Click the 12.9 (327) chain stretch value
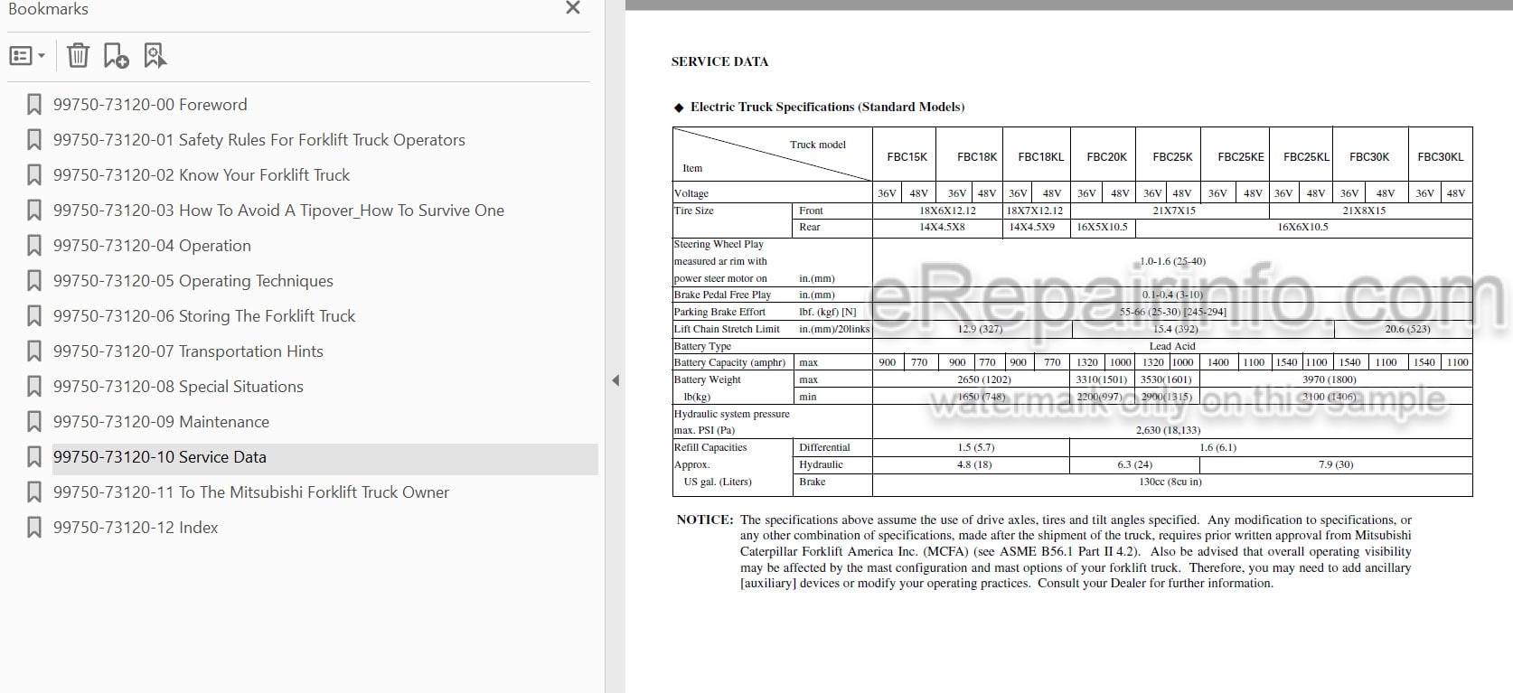This screenshot has width=1513, height=693. [x=980, y=329]
